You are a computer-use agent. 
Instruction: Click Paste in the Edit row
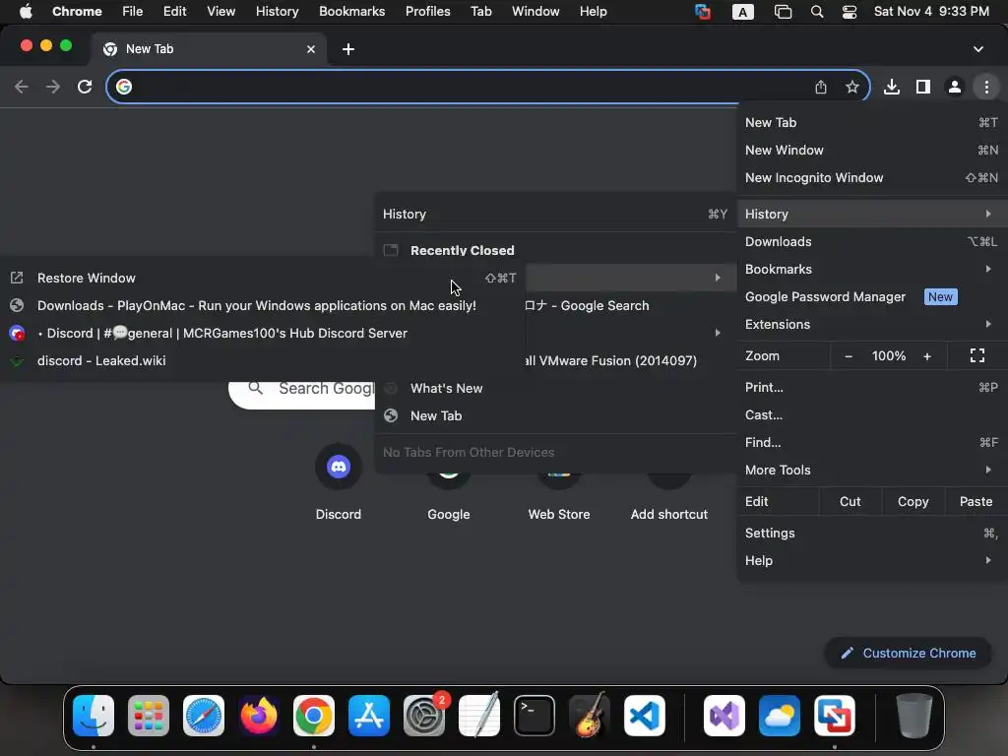976,501
